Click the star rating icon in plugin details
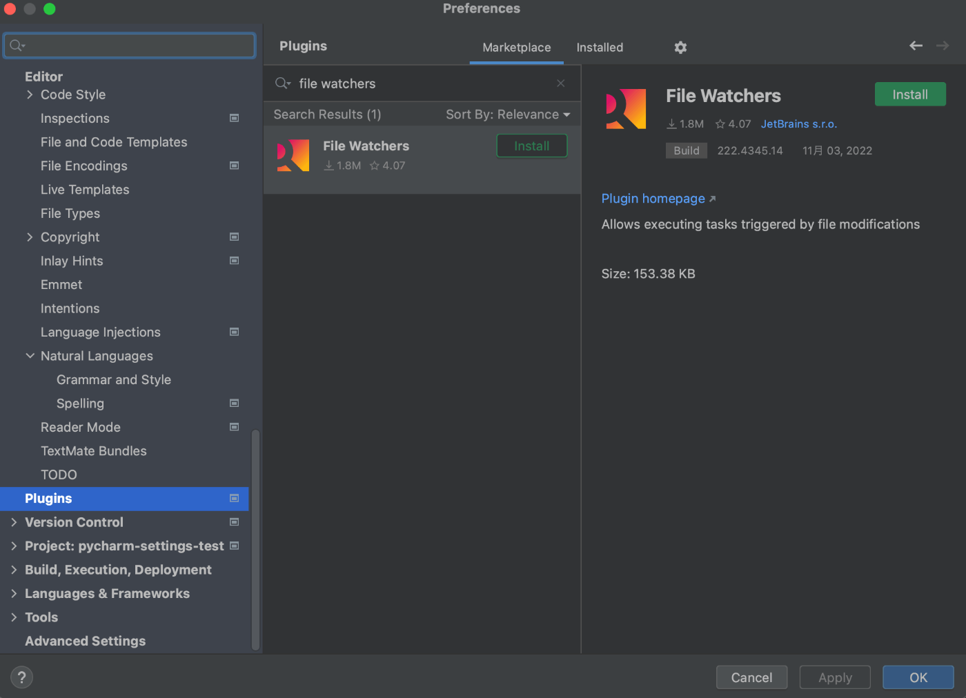966x698 pixels. [720, 124]
